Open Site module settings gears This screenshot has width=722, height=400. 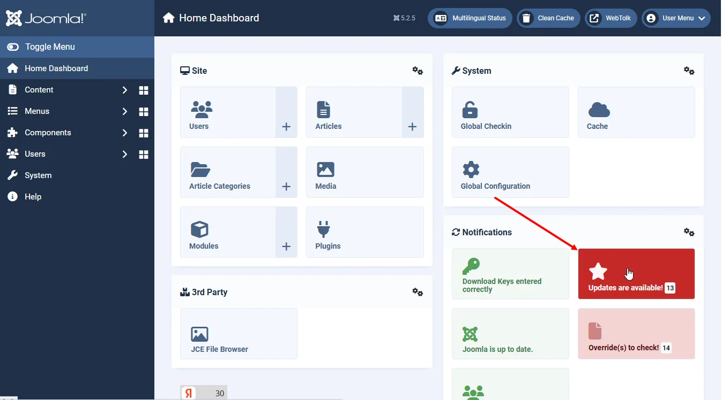coord(418,71)
